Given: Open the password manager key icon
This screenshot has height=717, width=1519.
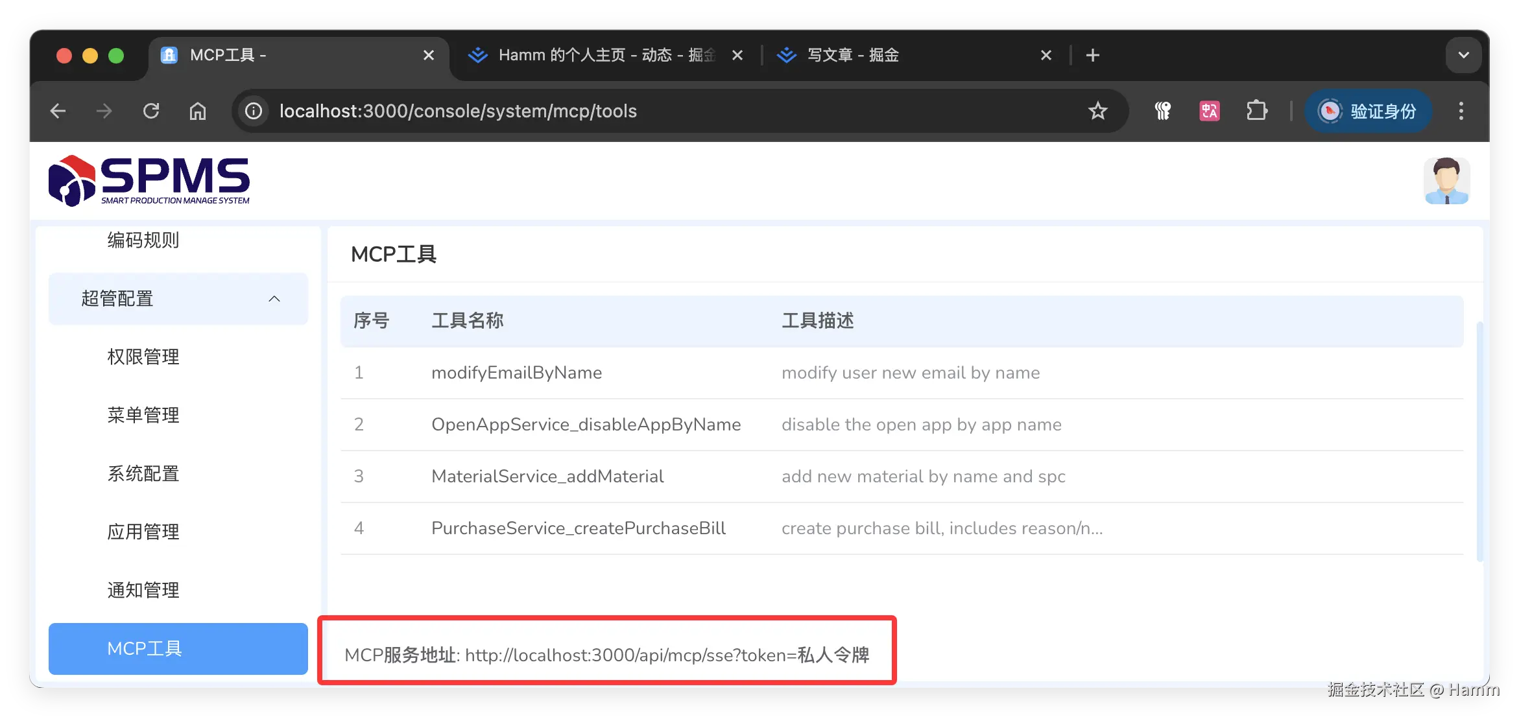Looking at the screenshot, I should pyautogui.click(x=1163, y=111).
